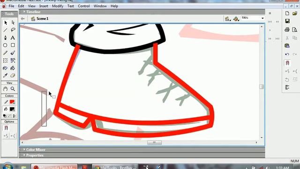Click the Copy icon in main toolbar
This screenshot has height=169, width=300.
point(295,38)
